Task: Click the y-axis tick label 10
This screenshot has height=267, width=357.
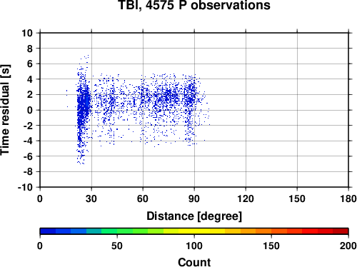Action: [x=27, y=33]
